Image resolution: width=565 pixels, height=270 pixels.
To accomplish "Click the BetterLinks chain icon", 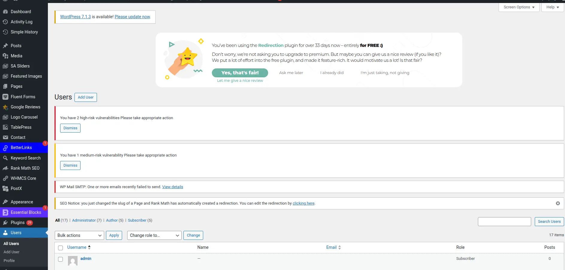I will [5, 148].
